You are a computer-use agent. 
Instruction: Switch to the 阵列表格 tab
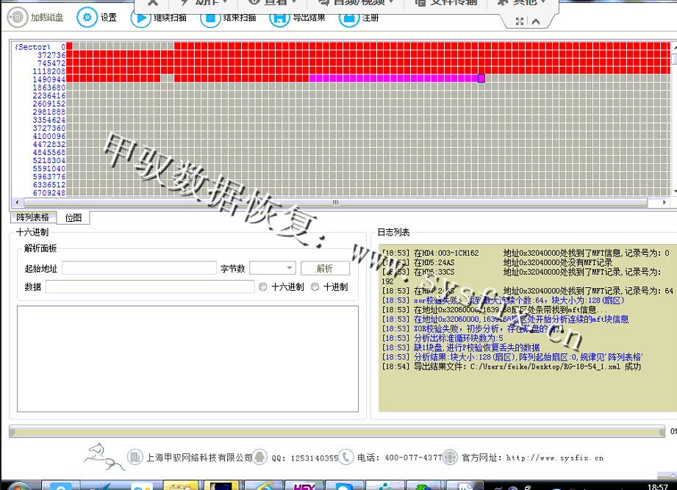[33, 217]
